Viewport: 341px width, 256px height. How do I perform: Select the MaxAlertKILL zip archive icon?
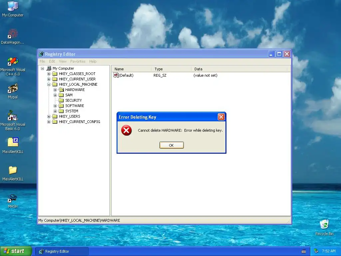point(13,145)
